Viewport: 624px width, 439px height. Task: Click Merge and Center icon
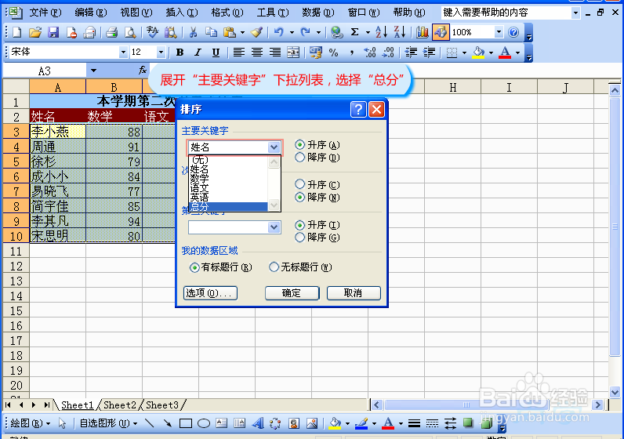[x=293, y=53]
